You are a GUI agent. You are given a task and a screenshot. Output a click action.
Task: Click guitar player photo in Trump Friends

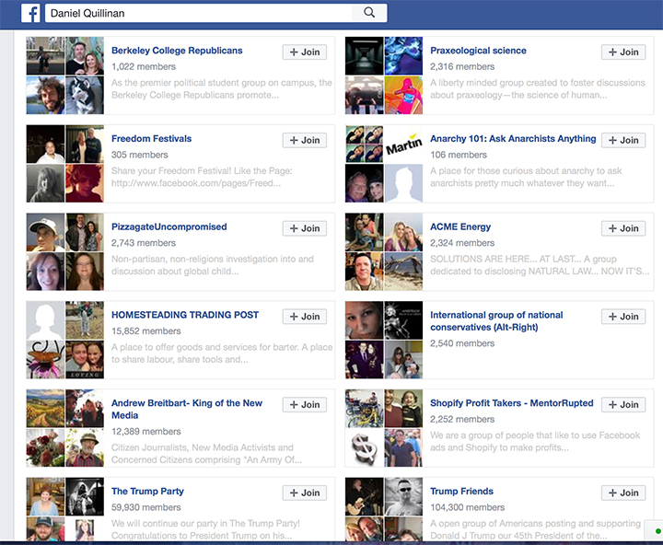coord(364,496)
